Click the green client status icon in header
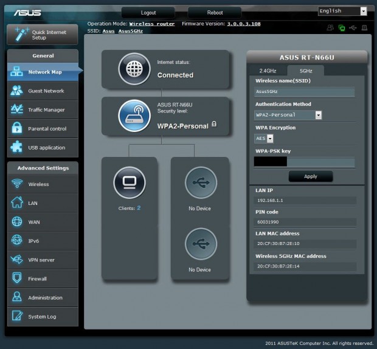This screenshot has width=377, height=349. pyautogui.click(x=342, y=28)
